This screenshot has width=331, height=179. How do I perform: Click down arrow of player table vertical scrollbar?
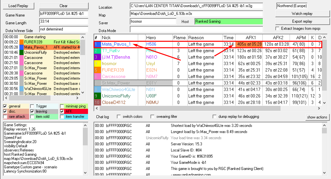pyautogui.click(x=325, y=103)
